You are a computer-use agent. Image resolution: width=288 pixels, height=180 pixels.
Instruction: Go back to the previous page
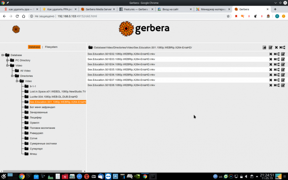coord(4,16)
